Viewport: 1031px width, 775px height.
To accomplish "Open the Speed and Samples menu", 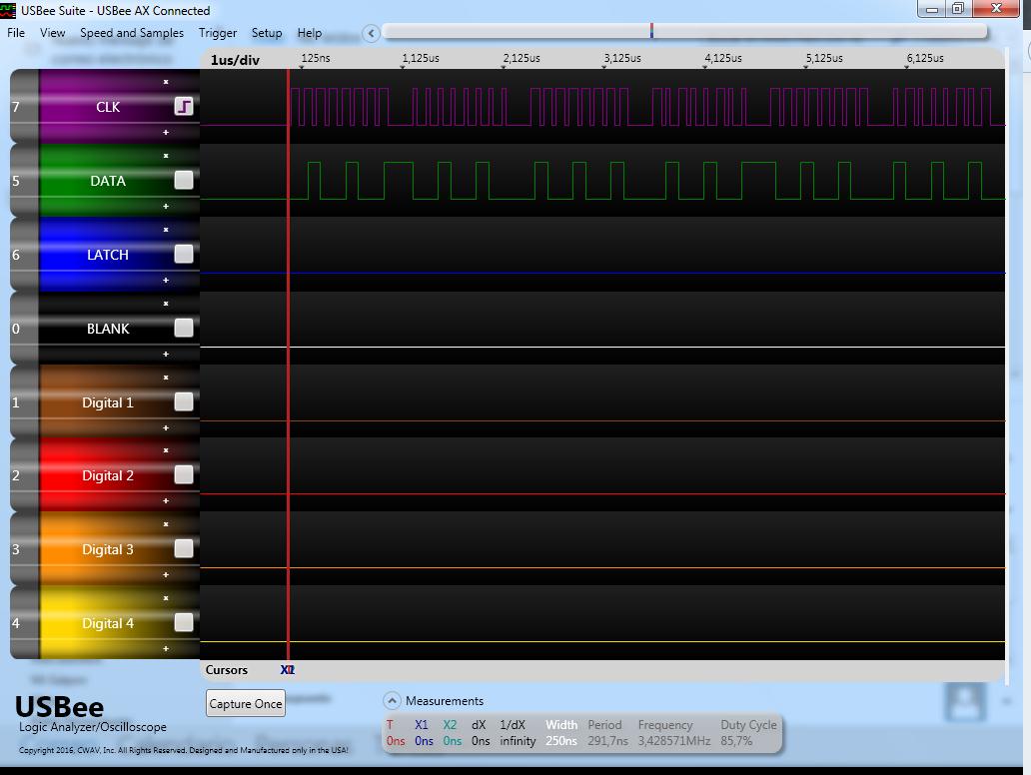I will click(132, 33).
